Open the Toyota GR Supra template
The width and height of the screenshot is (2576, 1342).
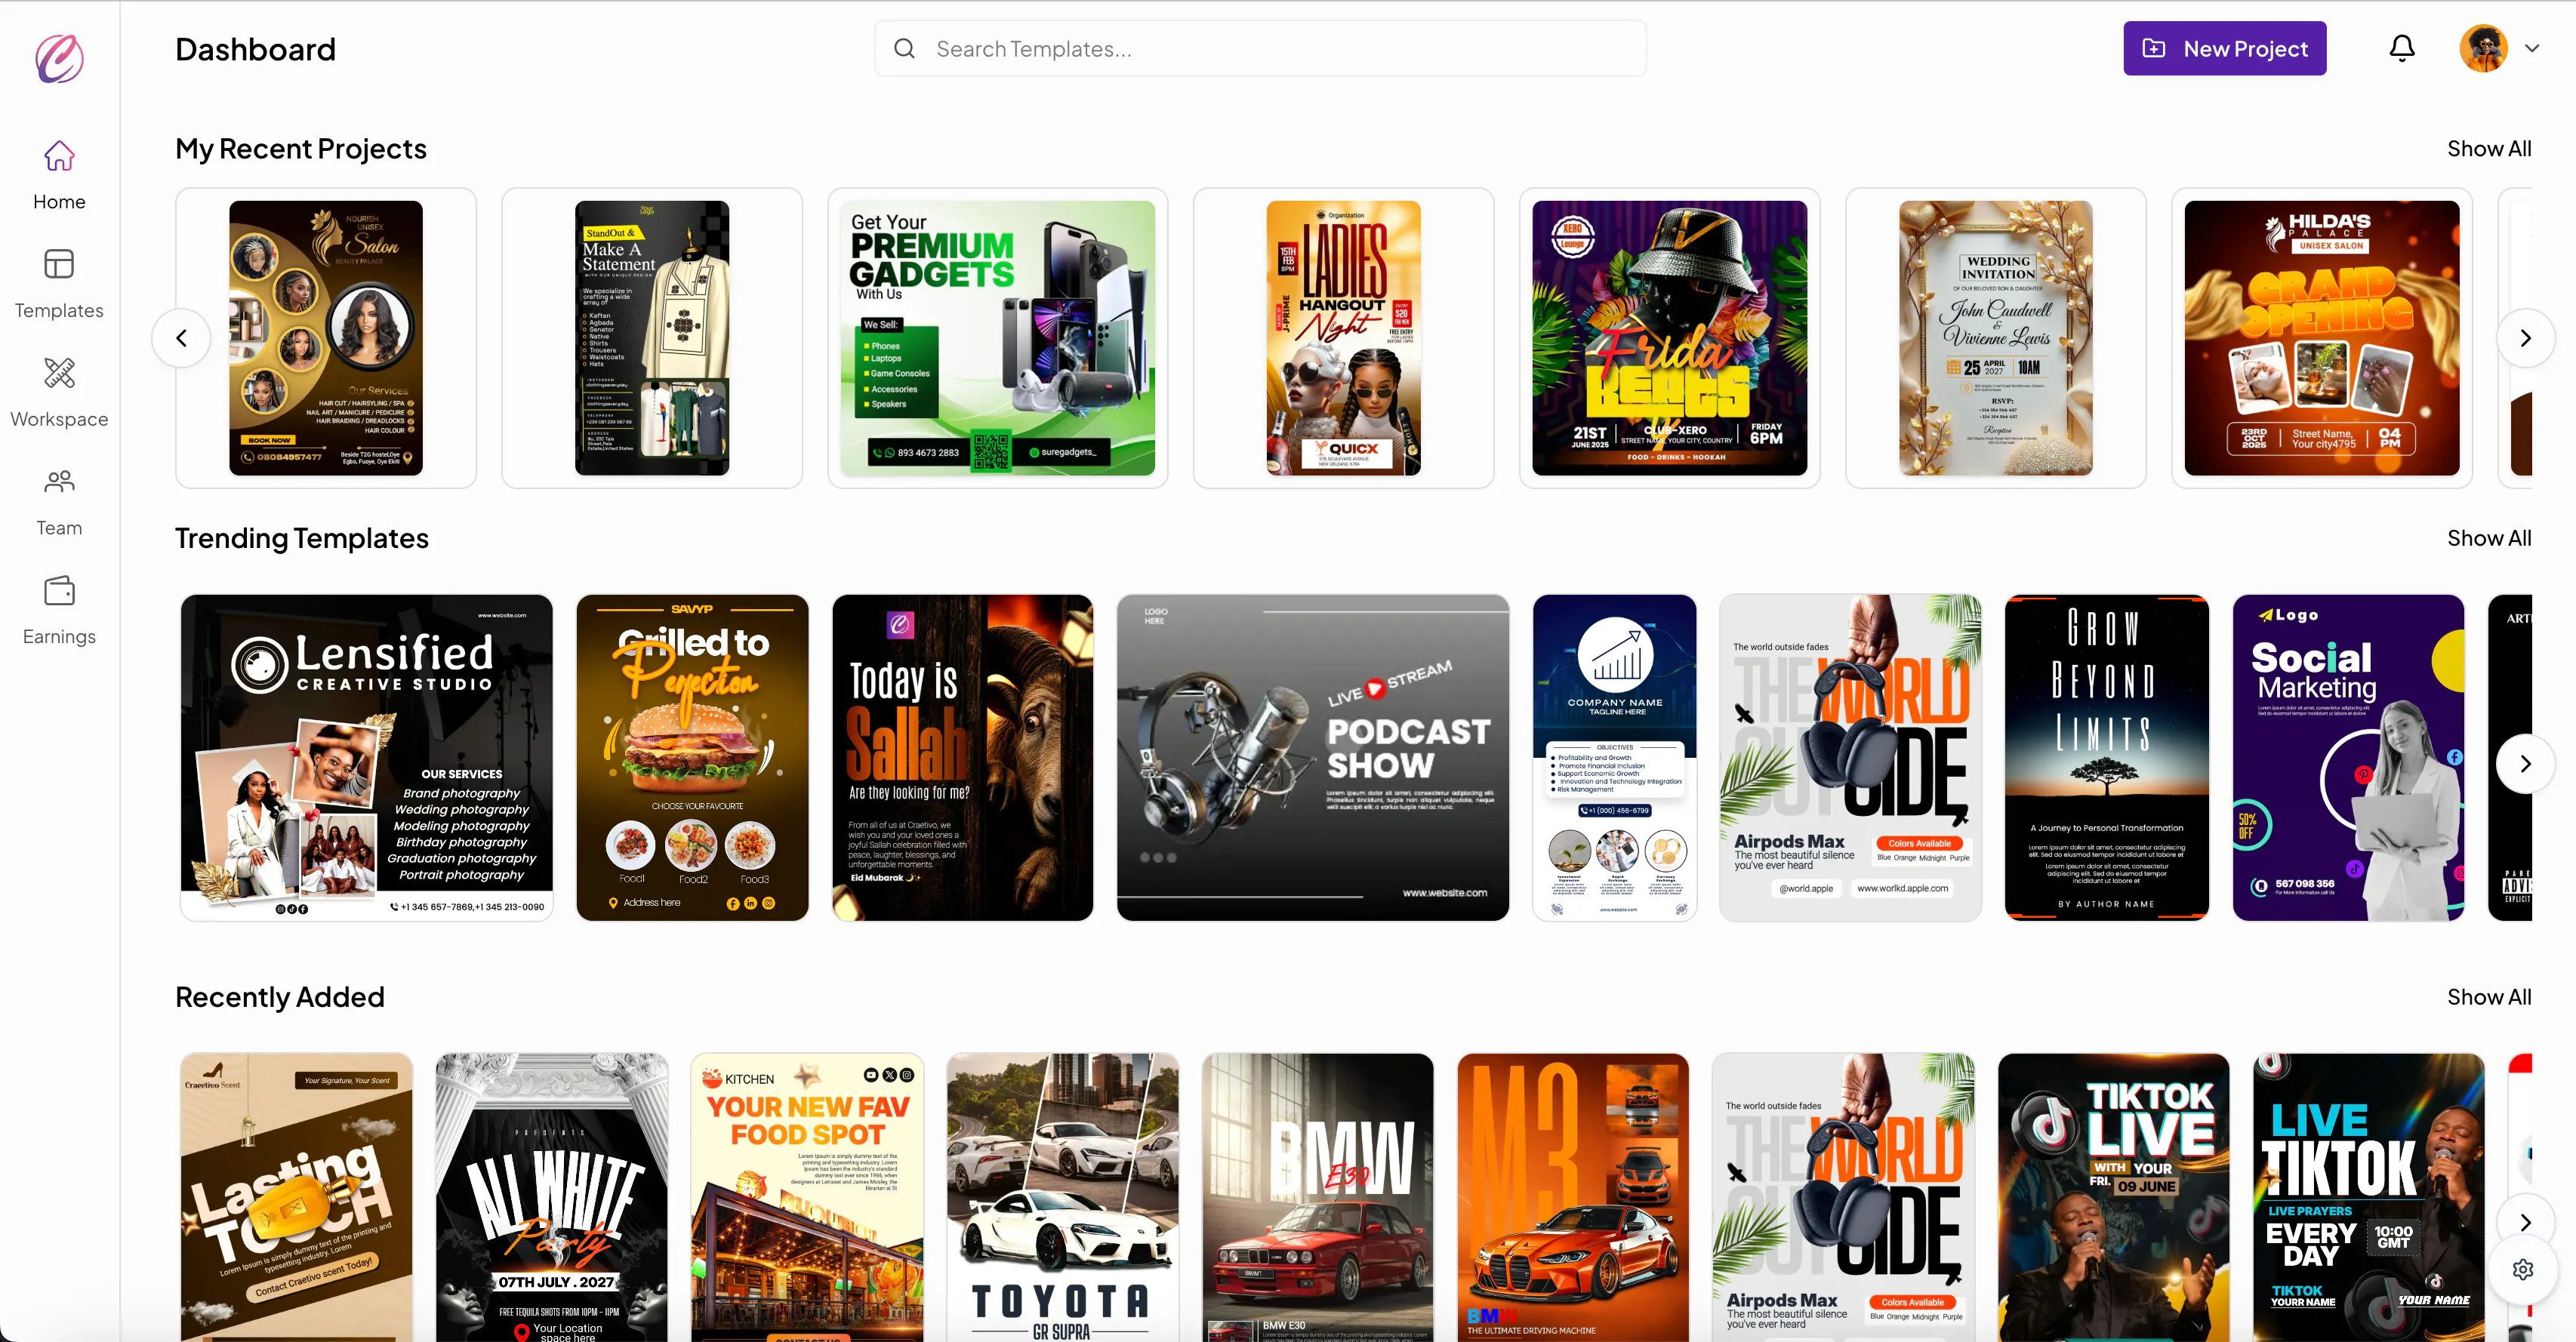(x=1062, y=1197)
